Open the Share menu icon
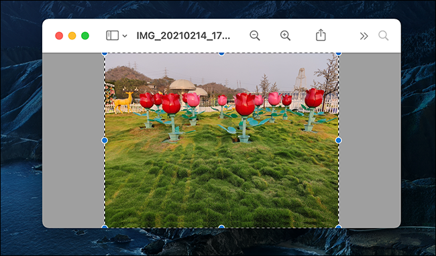The image size is (436, 256). pyautogui.click(x=321, y=35)
